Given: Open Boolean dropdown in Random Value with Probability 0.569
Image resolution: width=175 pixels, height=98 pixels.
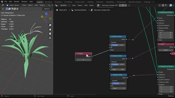Looking at the screenshot, I should tap(119, 81).
